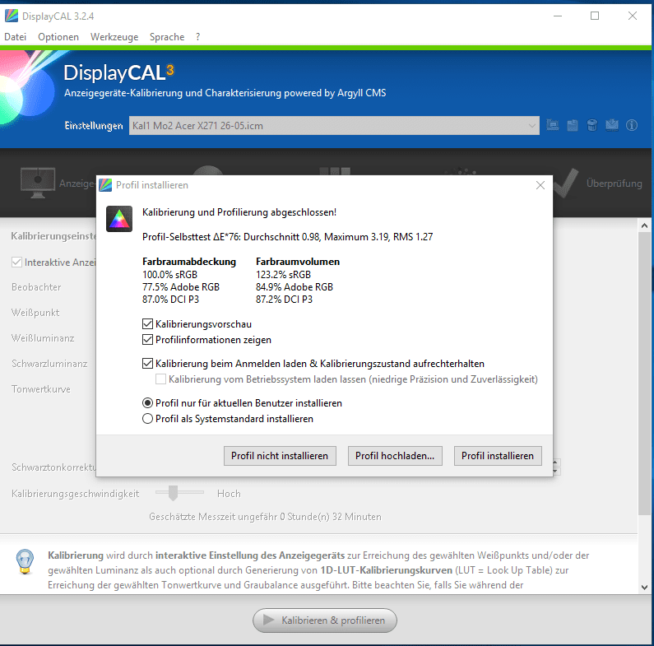This screenshot has height=646, width=654.
Task: Click Profil nicht installieren button
Action: 280,456
